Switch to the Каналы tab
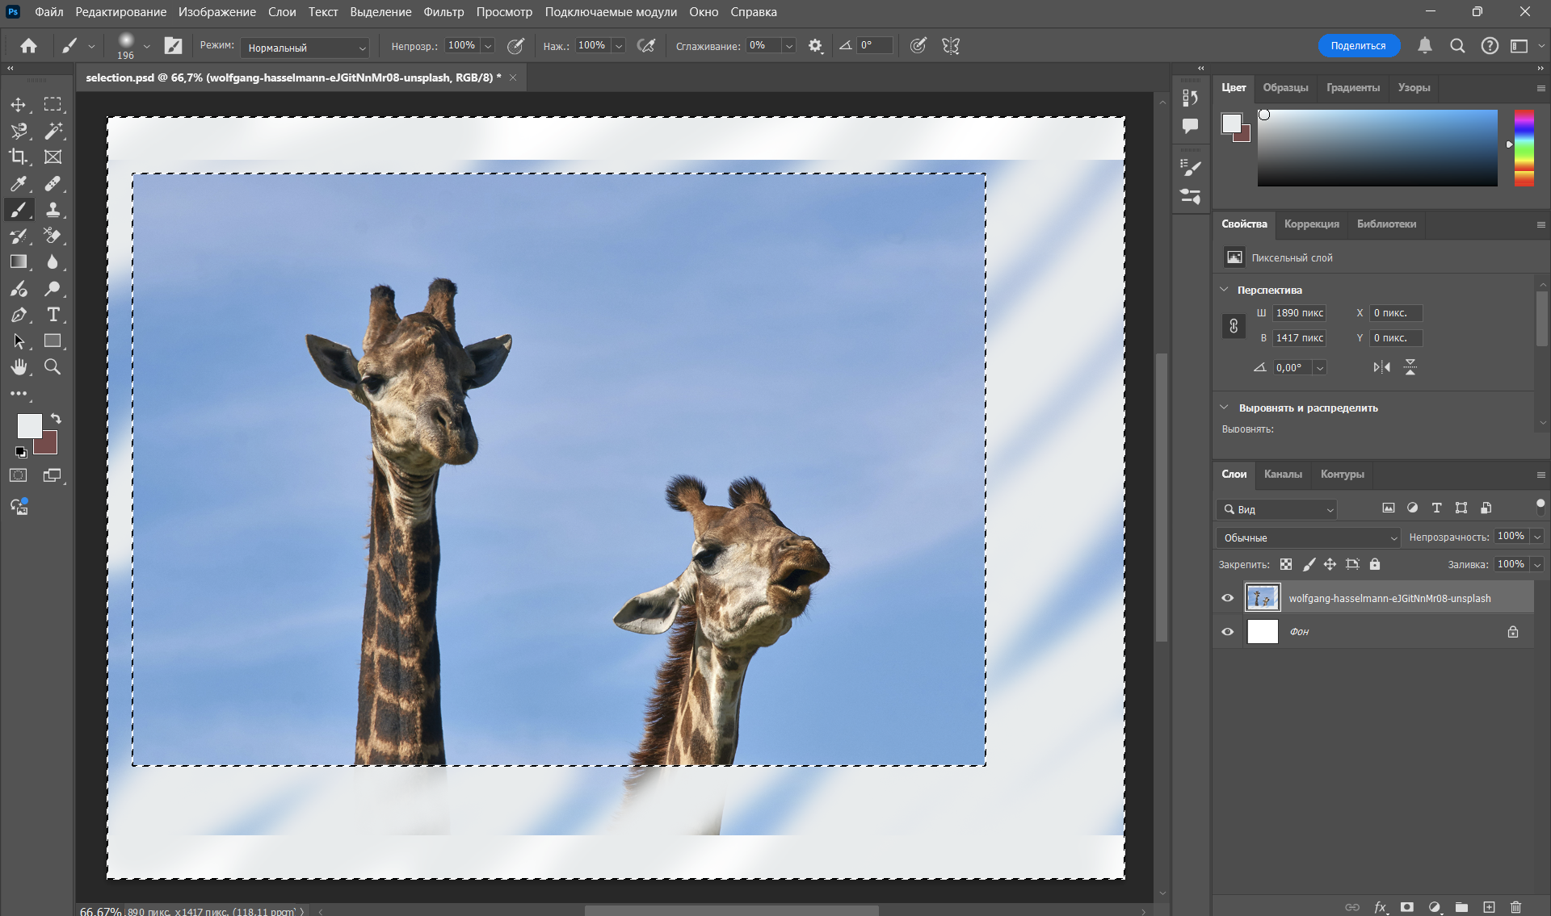This screenshot has height=916, width=1551. pos(1283,475)
